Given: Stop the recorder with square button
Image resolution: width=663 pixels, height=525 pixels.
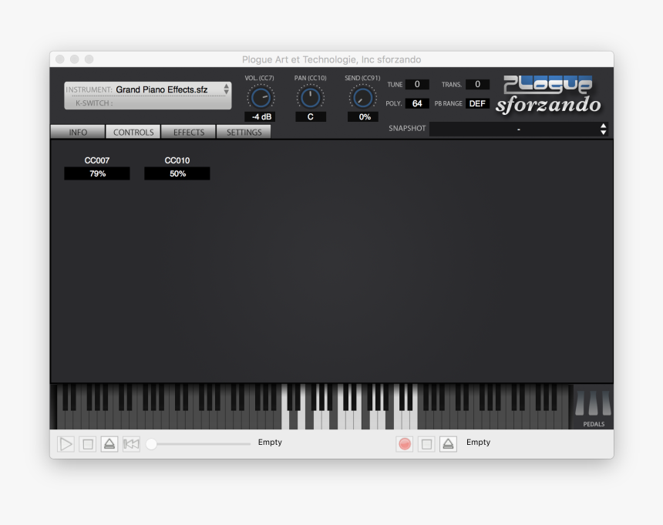Looking at the screenshot, I should pyautogui.click(x=426, y=444).
